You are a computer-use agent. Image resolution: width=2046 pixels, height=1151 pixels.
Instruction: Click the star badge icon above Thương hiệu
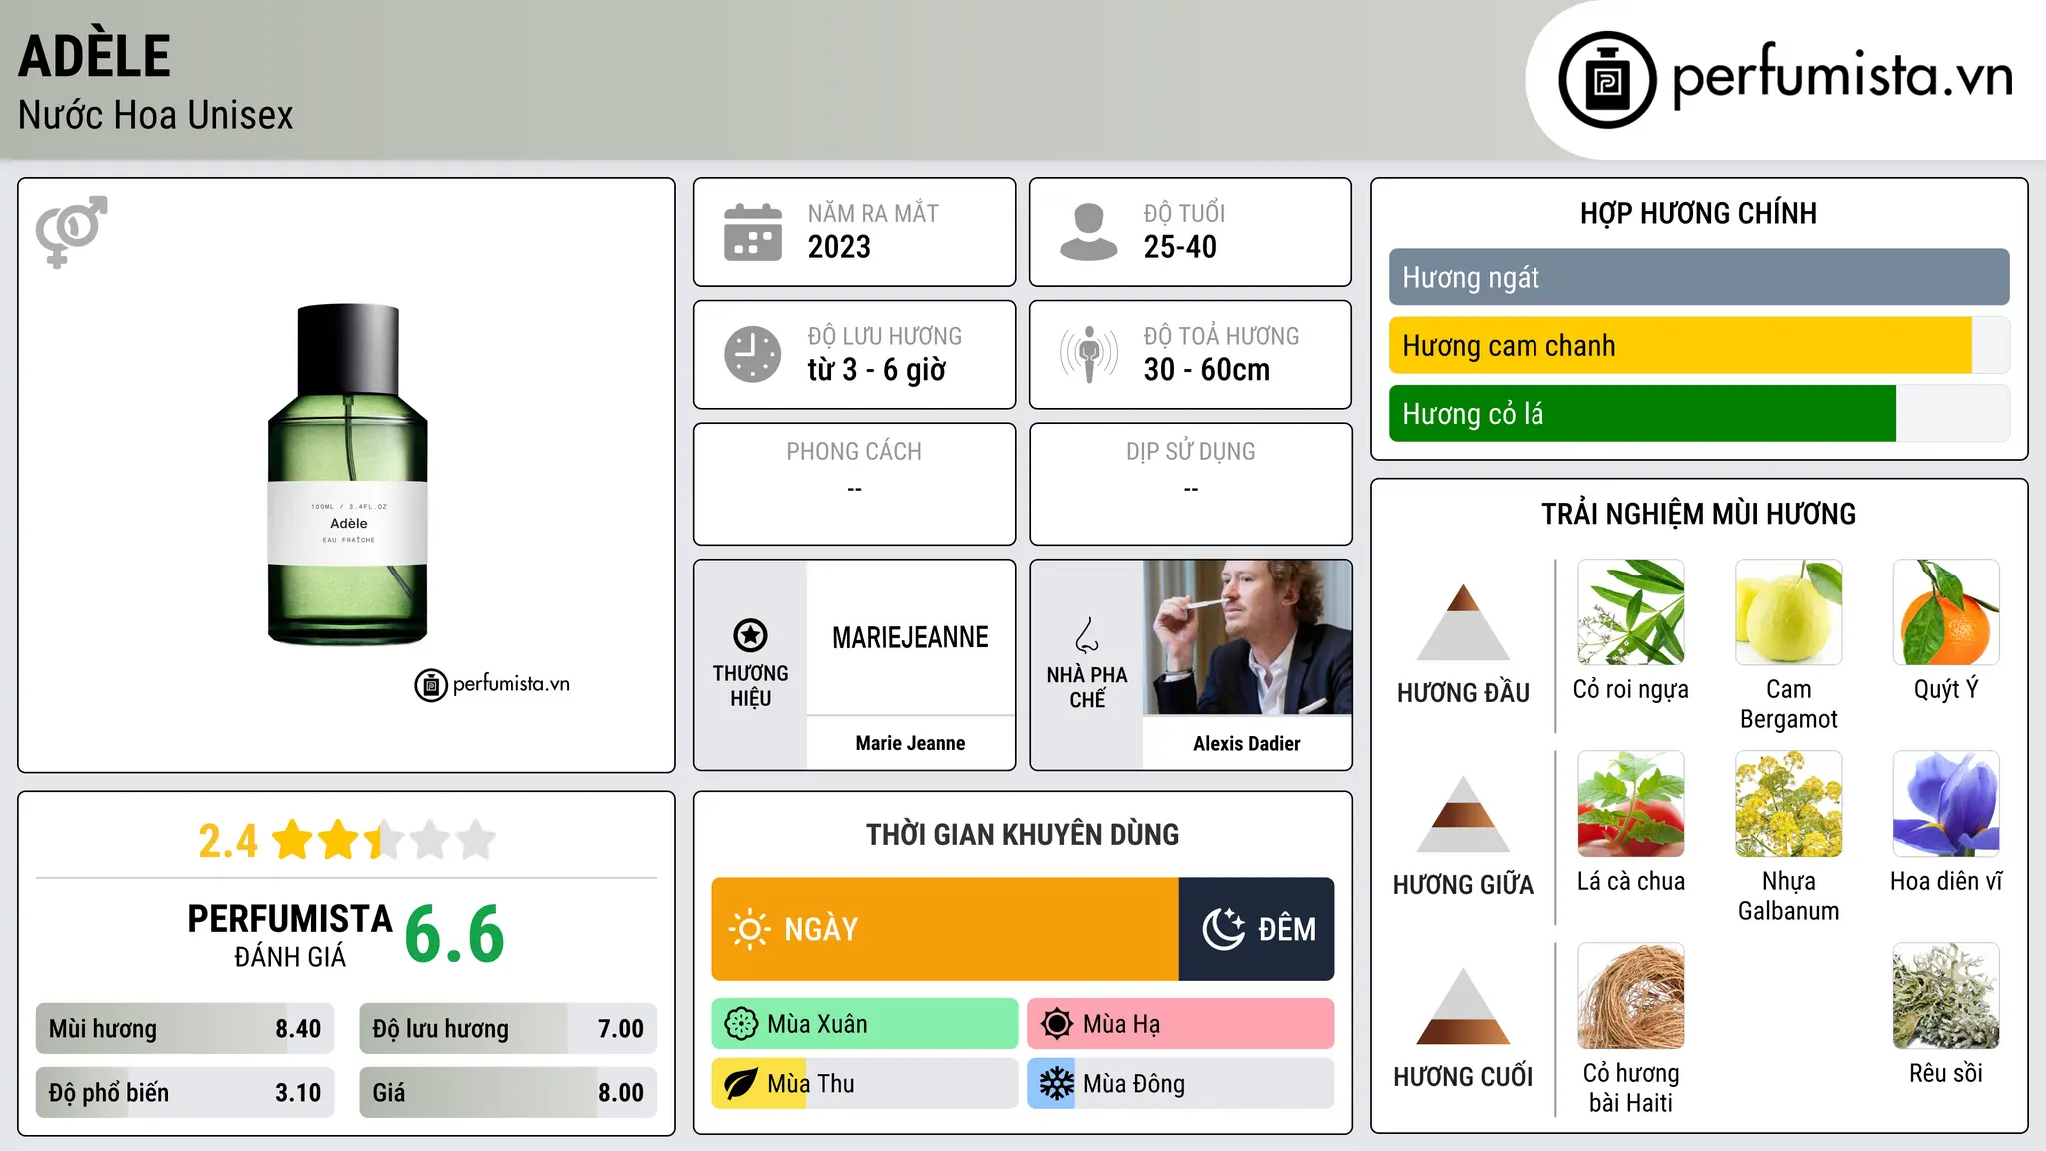coord(750,635)
